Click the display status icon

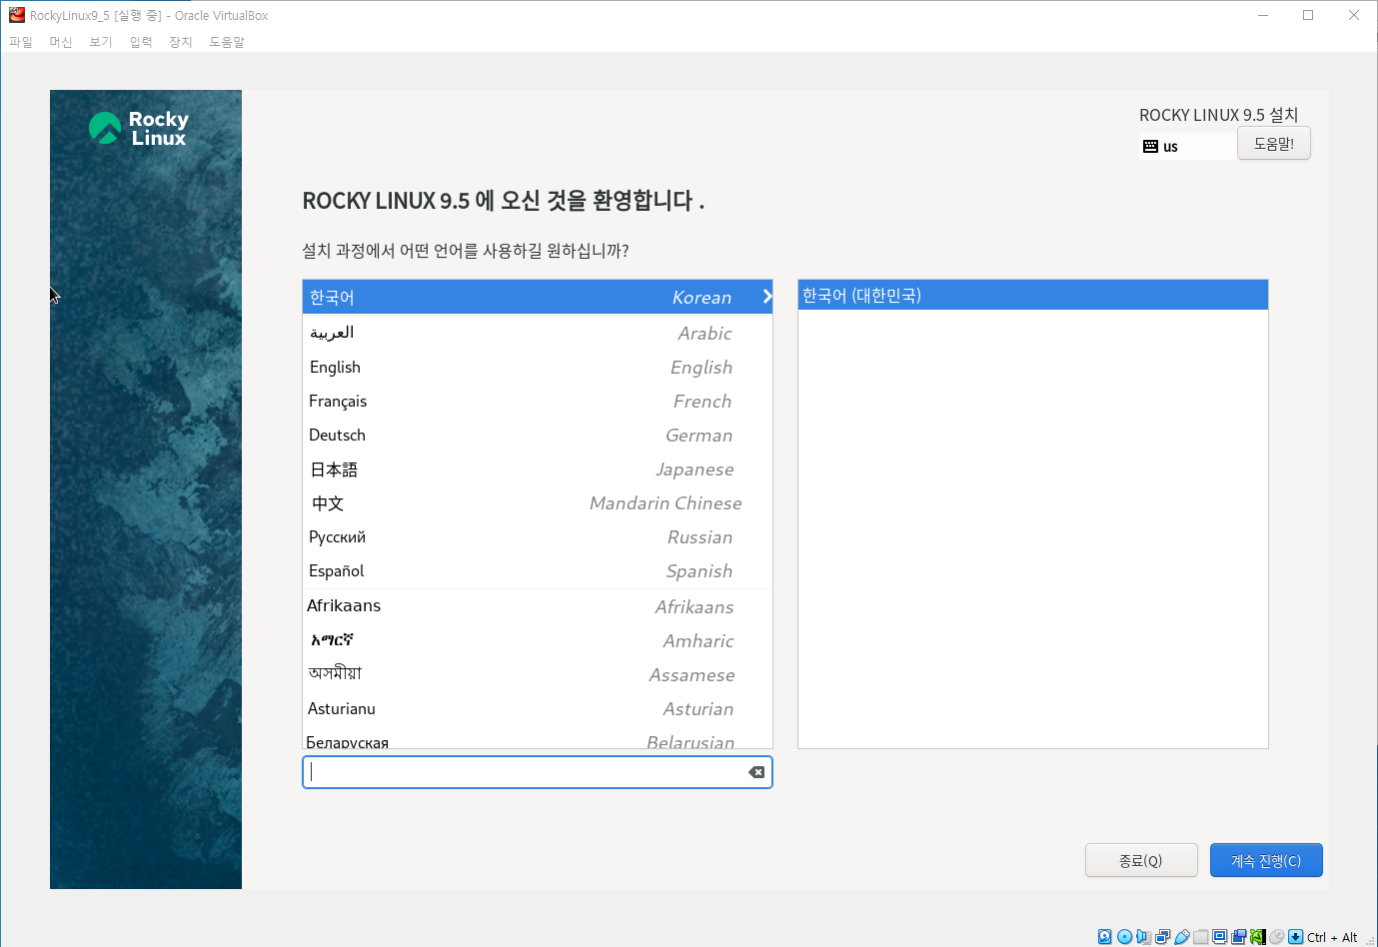1219,937
